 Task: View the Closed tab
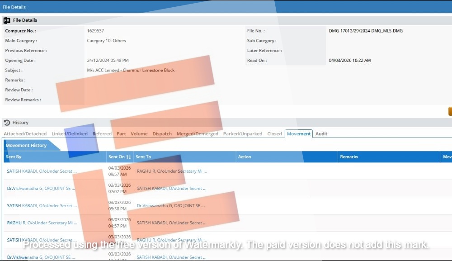tap(274, 134)
